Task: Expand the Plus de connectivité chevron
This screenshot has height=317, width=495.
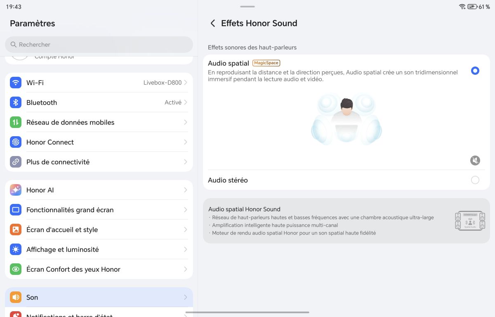Action: coord(185,162)
